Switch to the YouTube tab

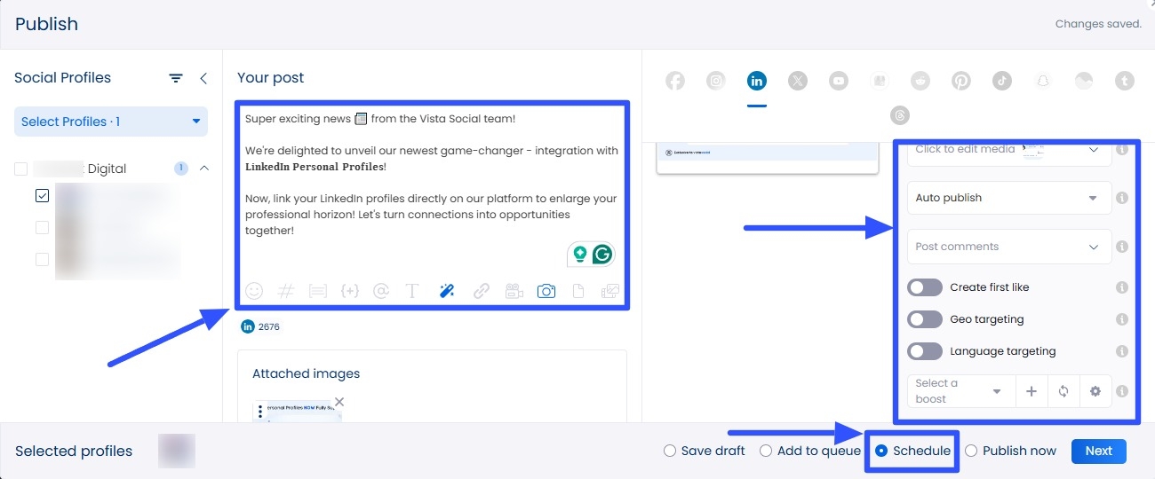pos(839,81)
